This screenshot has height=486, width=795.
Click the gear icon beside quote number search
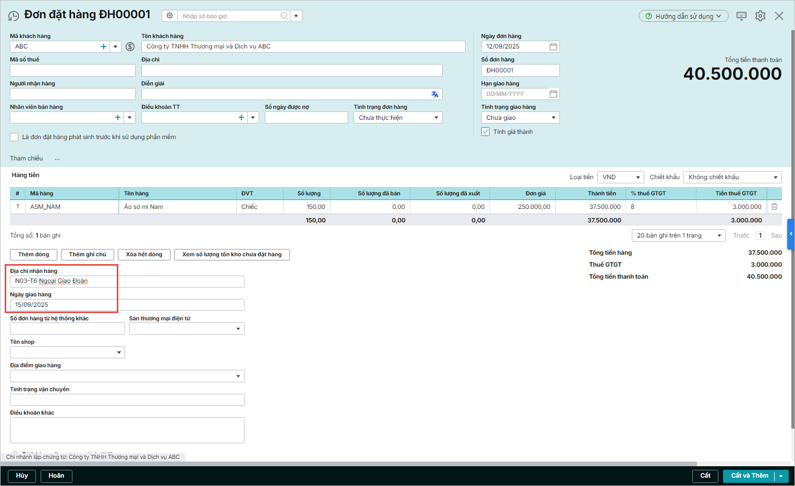click(169, 16)
